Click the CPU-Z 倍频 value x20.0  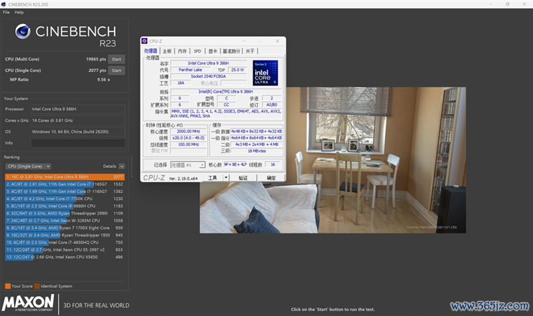coord(189,138)
